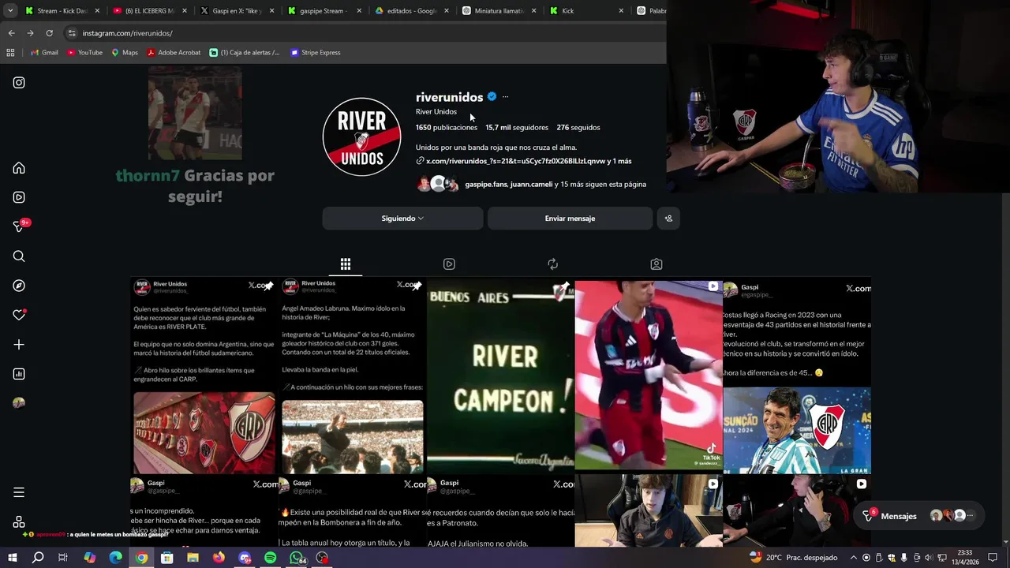Open Firefox from the taskbar

pos(219,558)
